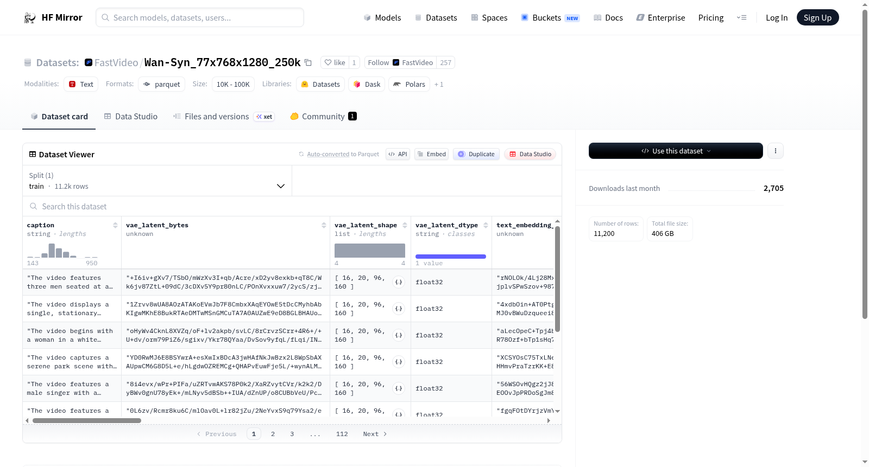Sort the vae_latent_bytes column
The height and width of the screenshot is (467, 869).
[x=324, y=225]
